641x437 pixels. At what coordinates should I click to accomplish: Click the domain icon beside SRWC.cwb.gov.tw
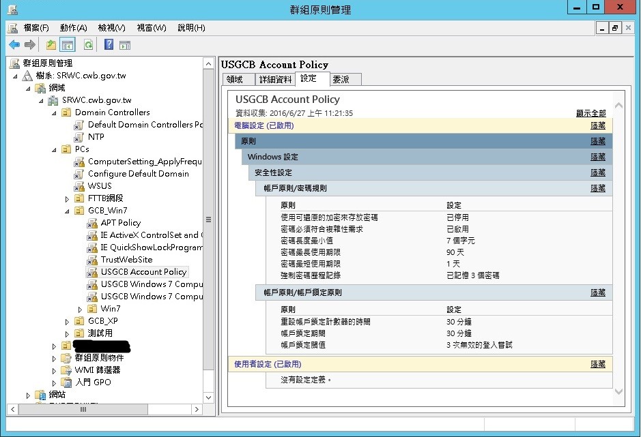[53, 100]
